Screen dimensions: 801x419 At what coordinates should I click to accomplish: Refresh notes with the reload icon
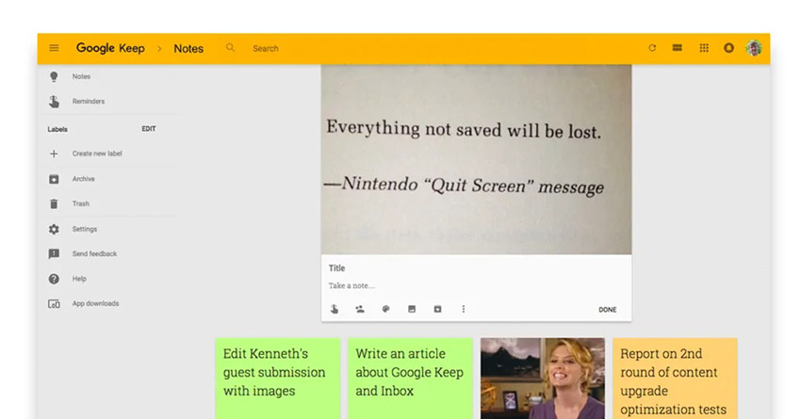tap(652, 48)
